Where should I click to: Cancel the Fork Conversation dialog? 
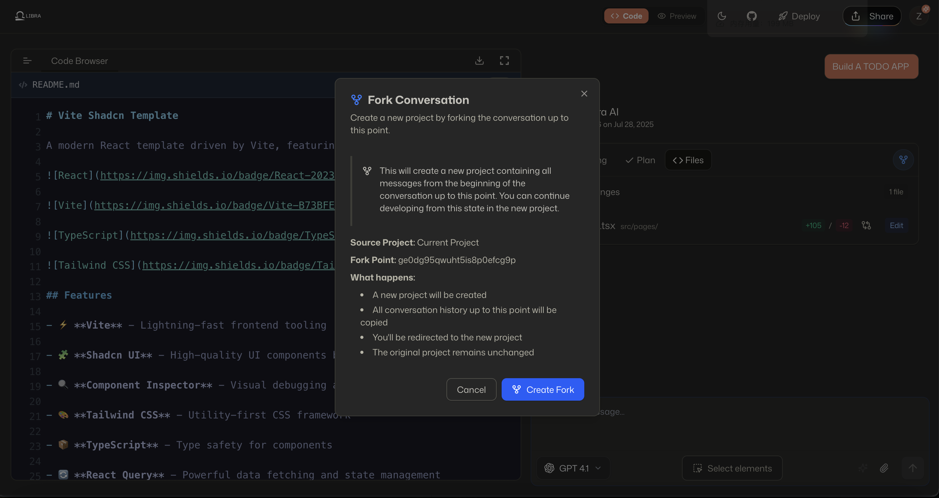[471, 389]
